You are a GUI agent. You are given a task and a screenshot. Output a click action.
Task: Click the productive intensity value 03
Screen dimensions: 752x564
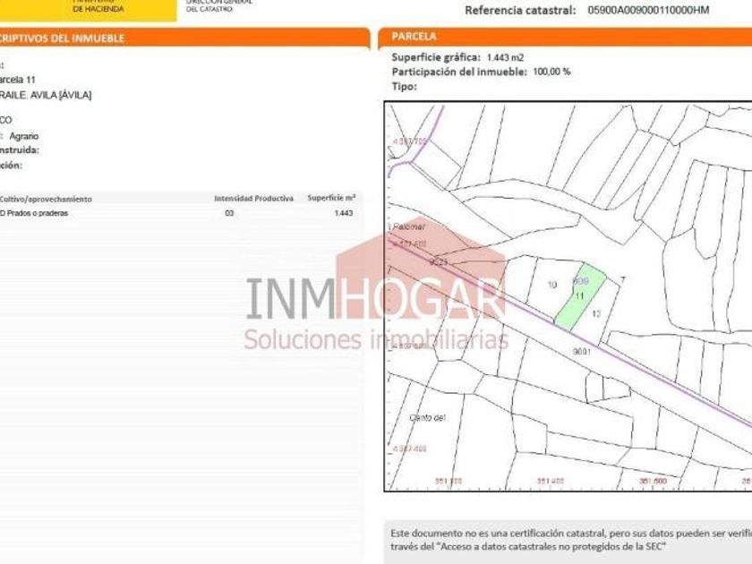[229, 213]
